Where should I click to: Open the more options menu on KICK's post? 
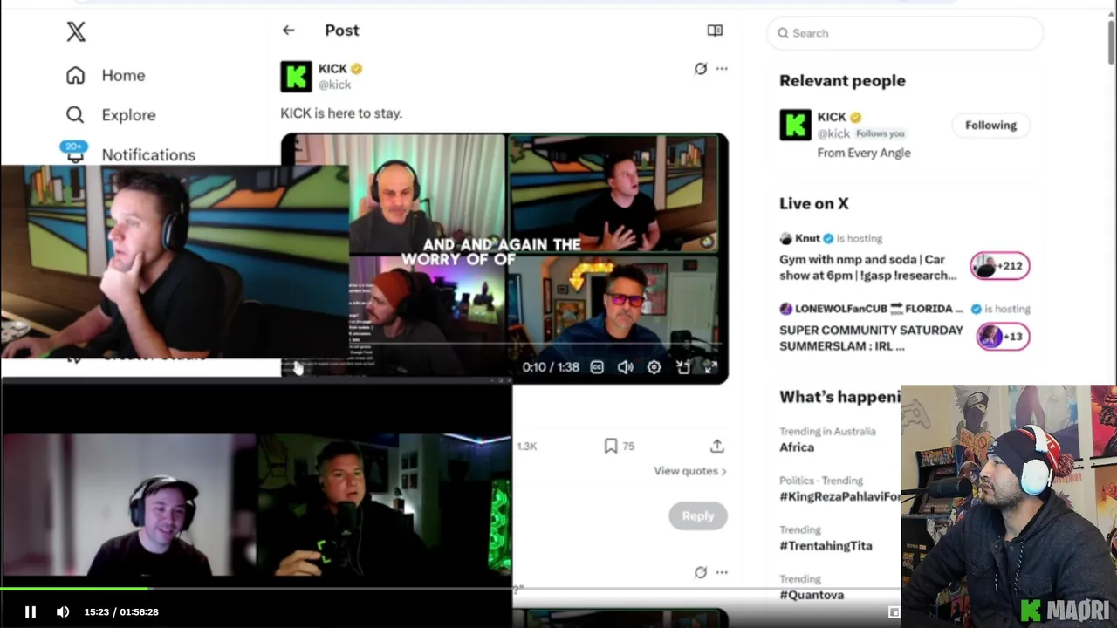pos(722,68)
